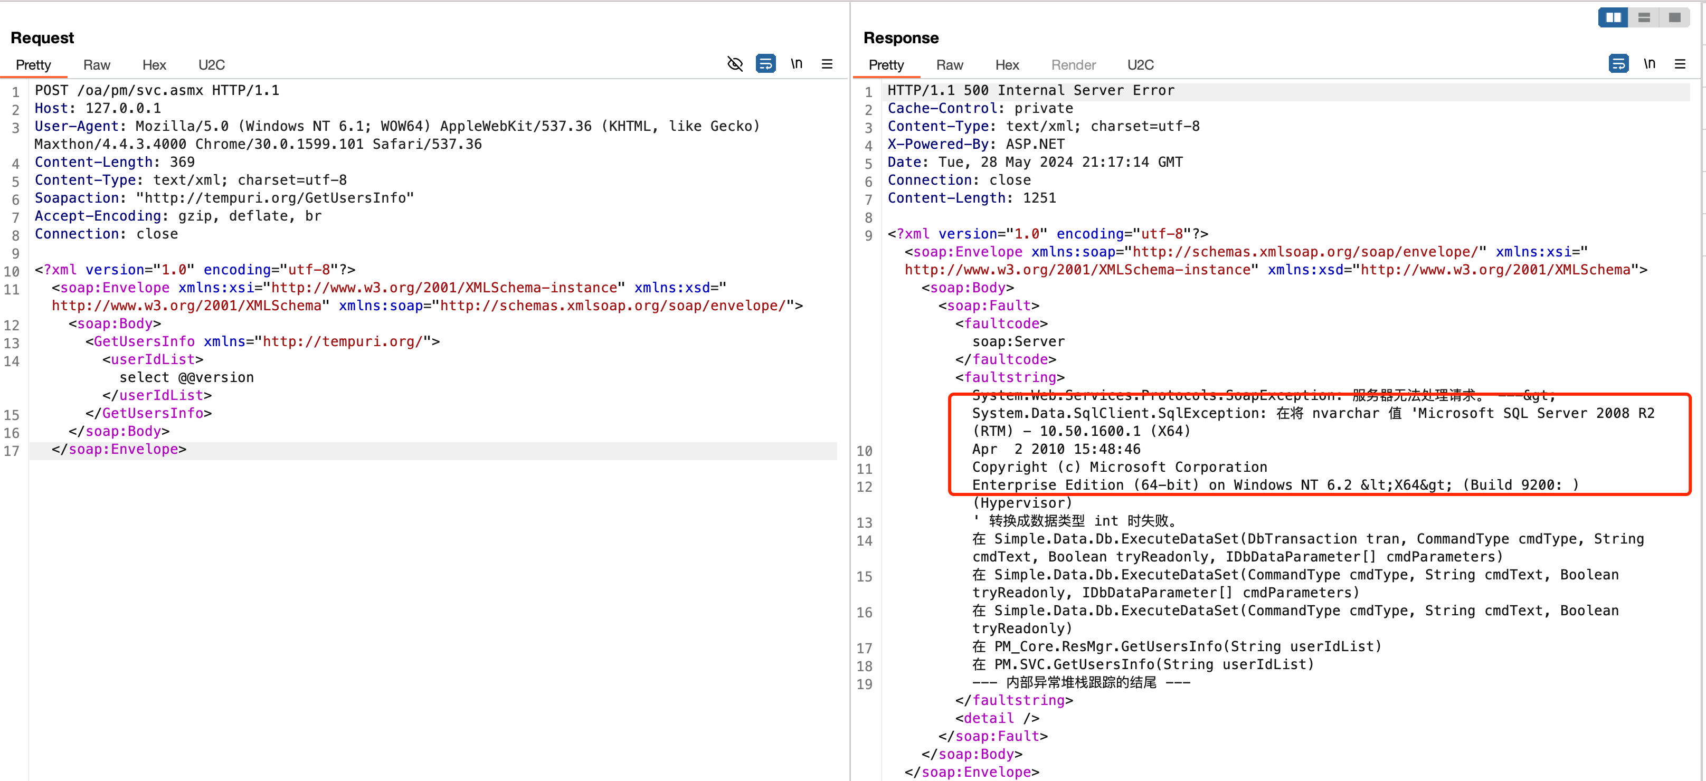Click the Request panel title
1706x781 pixels.
[42, 39]
